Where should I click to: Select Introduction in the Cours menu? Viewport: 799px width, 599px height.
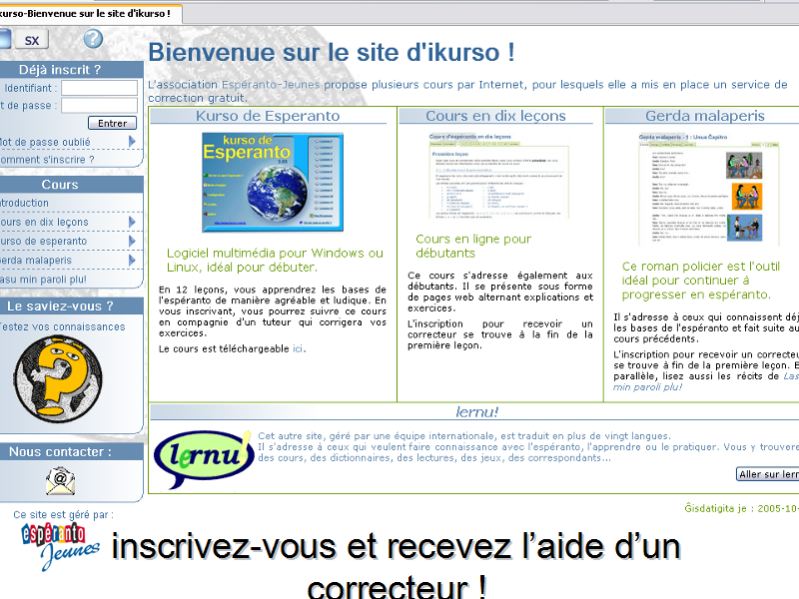tap(24, 203)
